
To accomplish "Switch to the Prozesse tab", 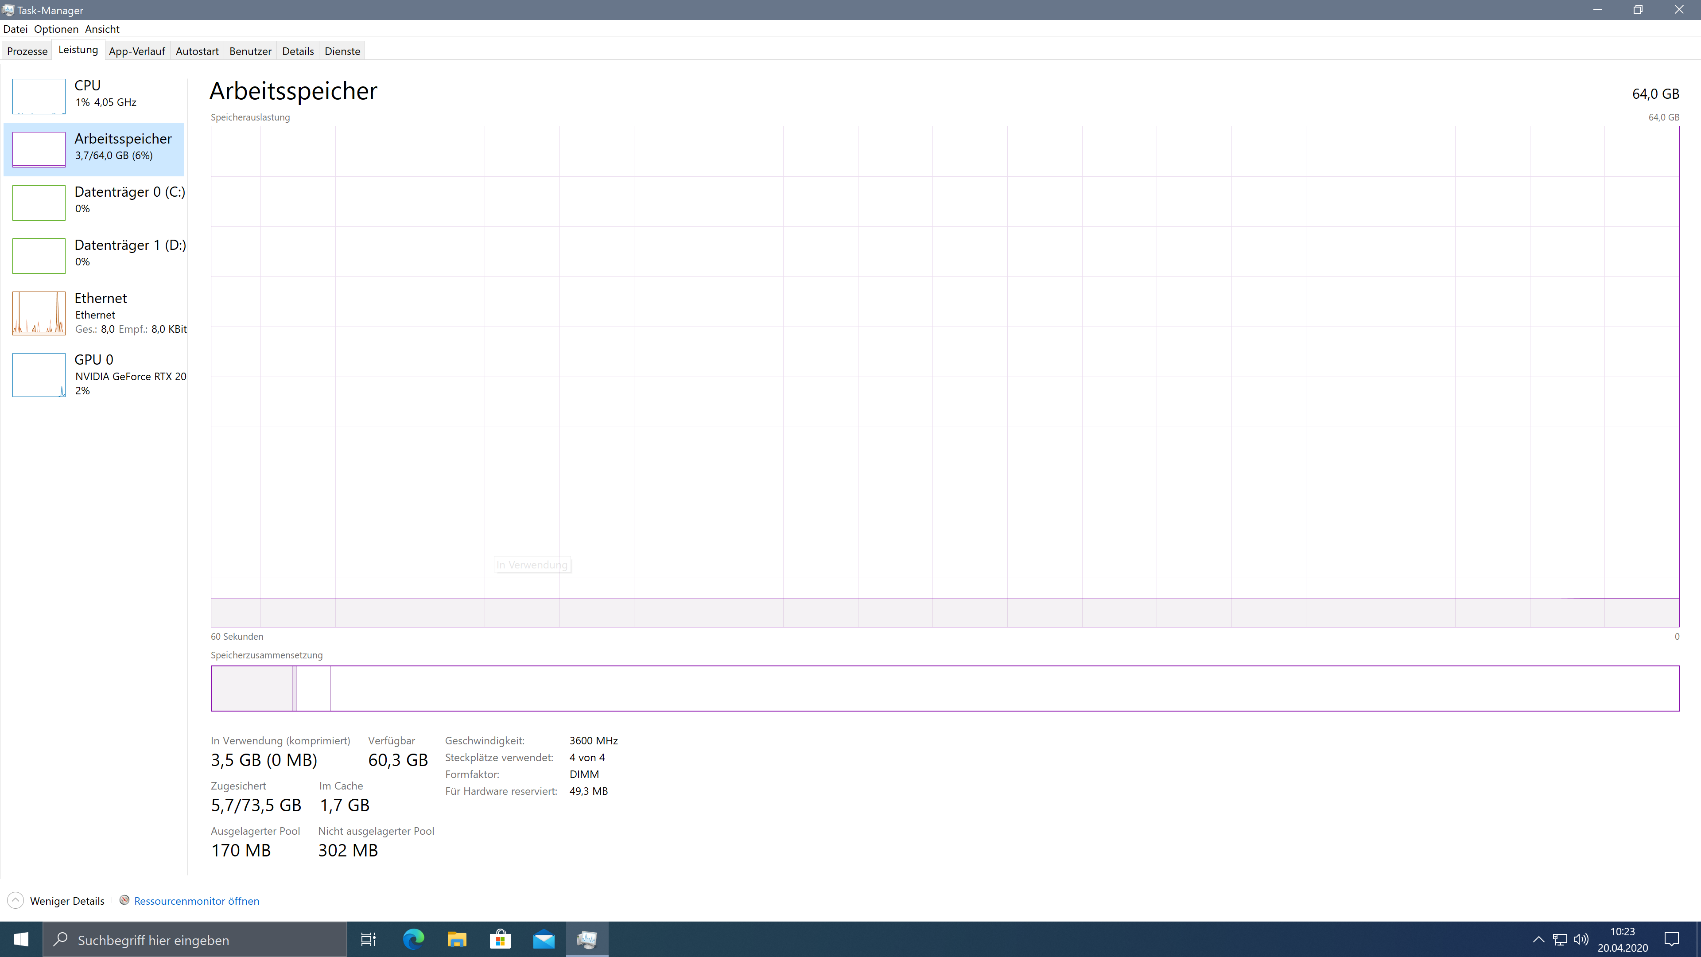I will (x=27, y=50).
